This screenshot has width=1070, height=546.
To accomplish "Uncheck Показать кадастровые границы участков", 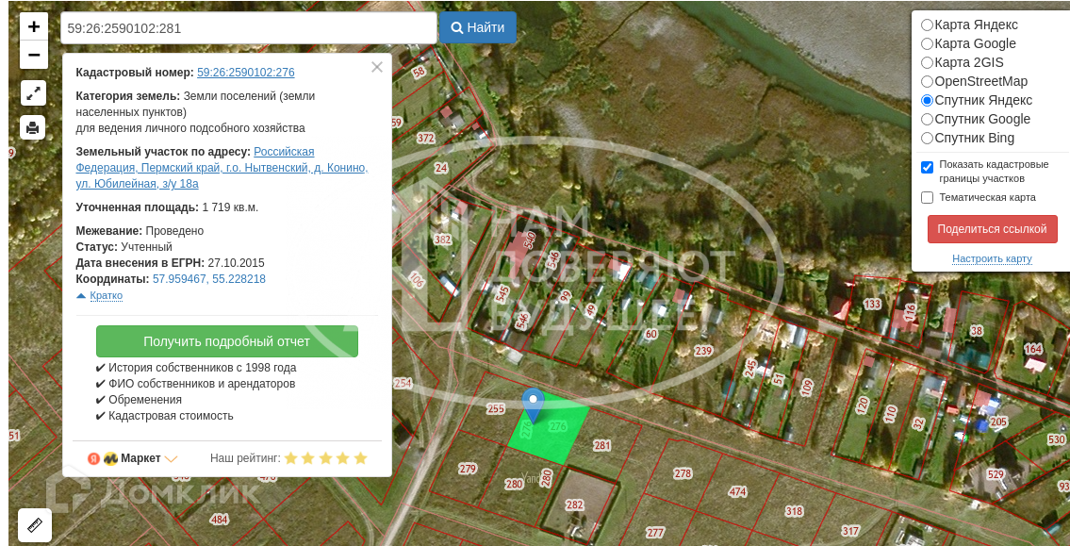I will 927,167.
